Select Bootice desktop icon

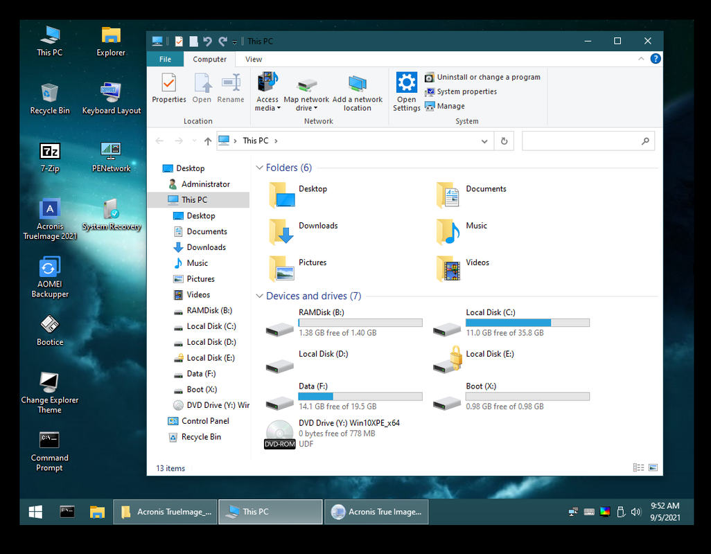(49, 331)
